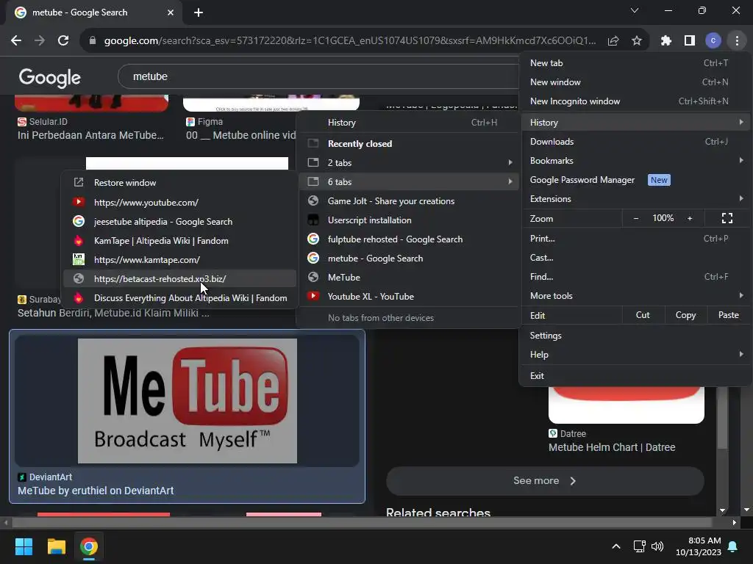Reopen Userscript installation tab
The image size is (753, 564).
[x=409, y=220]
